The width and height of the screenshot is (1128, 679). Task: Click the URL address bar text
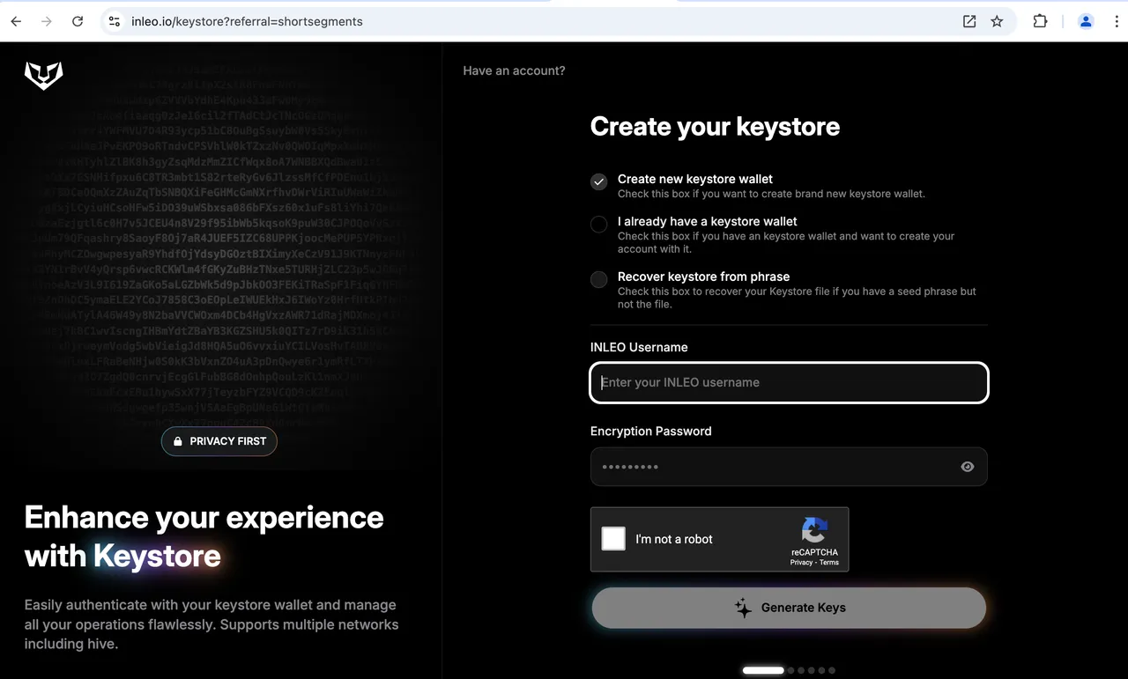pyautogui.click(x=247, y=21)
